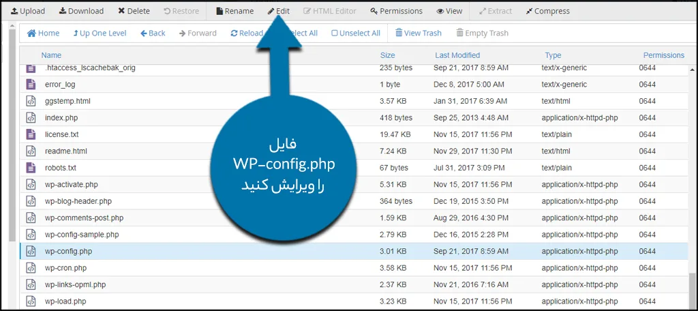Click the 0644 permissions of error_log
Screen dimensions: 698x311
tap(648, 84)
